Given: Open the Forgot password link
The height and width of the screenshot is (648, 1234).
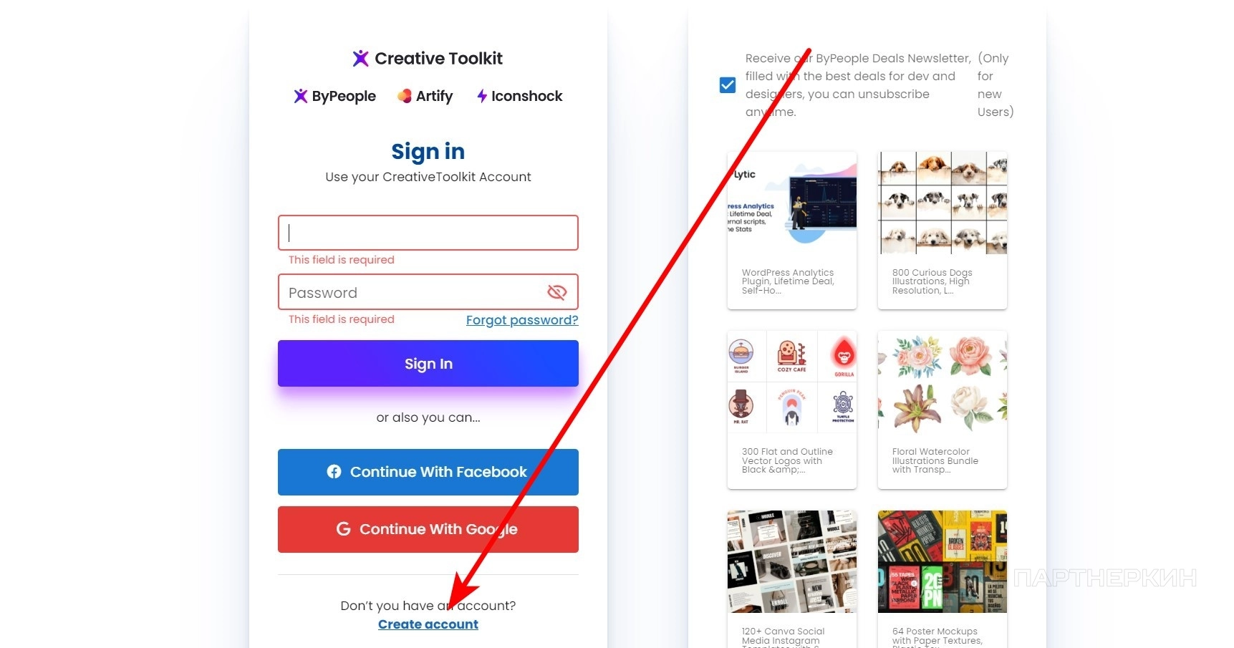Looking at the screenshot, I should coord(522,320).
